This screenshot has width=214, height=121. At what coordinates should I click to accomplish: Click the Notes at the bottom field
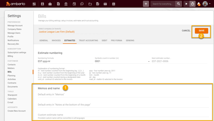(x=123, y=105)
